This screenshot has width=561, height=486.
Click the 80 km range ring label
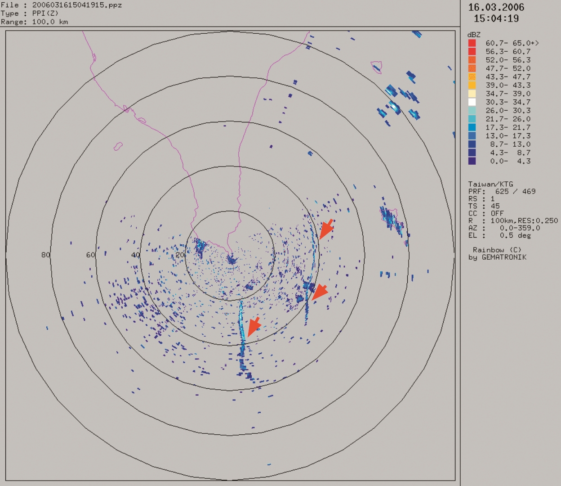click(46, 255)
